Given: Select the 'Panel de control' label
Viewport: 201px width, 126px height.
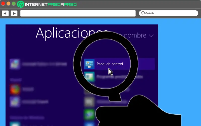Looking at the screenshot, I should pos(110,64).
